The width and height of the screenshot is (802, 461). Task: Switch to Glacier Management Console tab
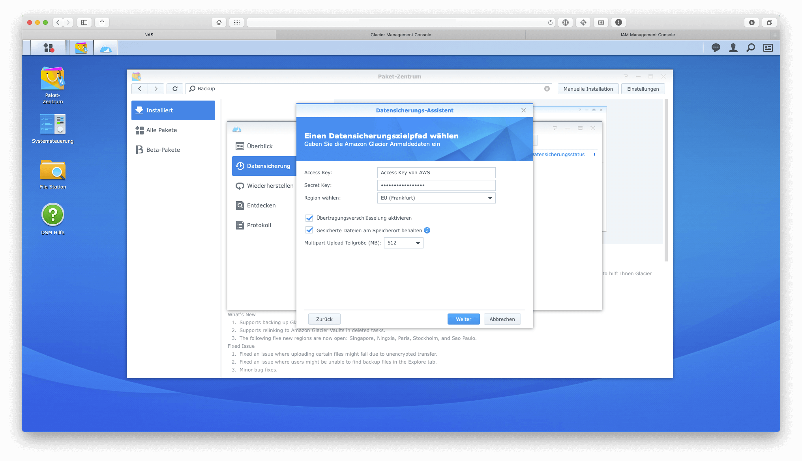401,35
